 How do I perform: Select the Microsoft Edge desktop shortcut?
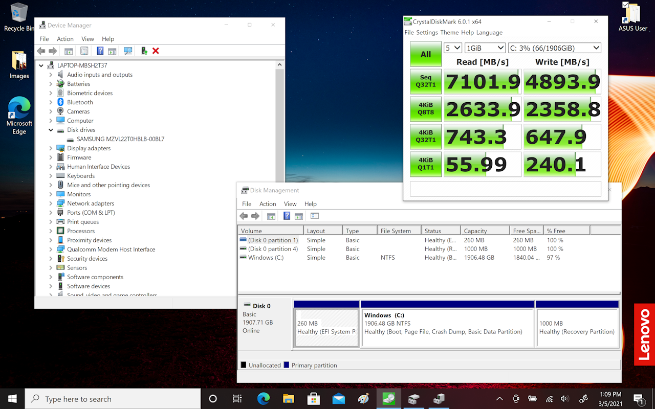pos(19,116)
